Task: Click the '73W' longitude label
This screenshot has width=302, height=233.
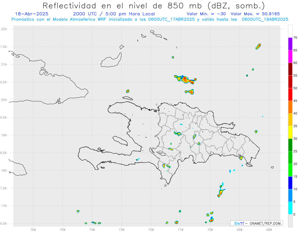Action: [x=122, y=229]
